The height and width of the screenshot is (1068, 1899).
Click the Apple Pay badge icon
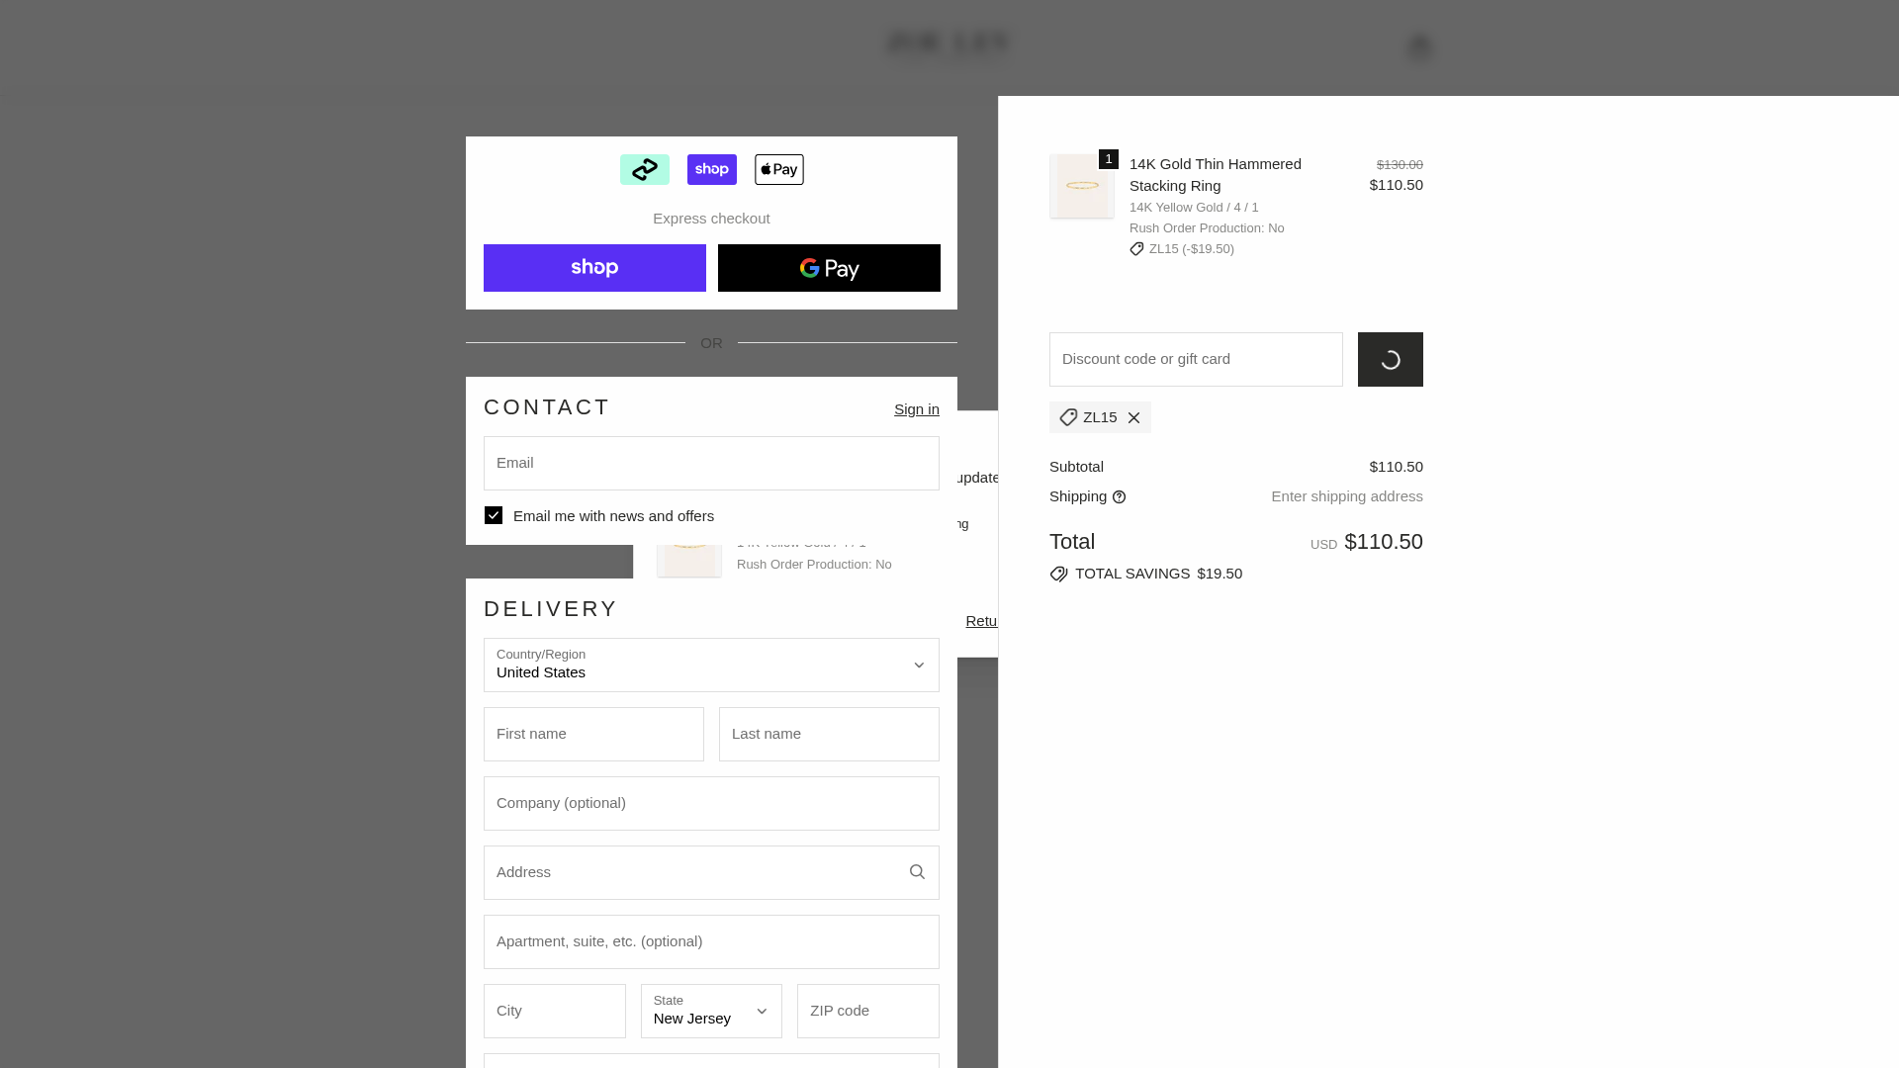[778, 169]
